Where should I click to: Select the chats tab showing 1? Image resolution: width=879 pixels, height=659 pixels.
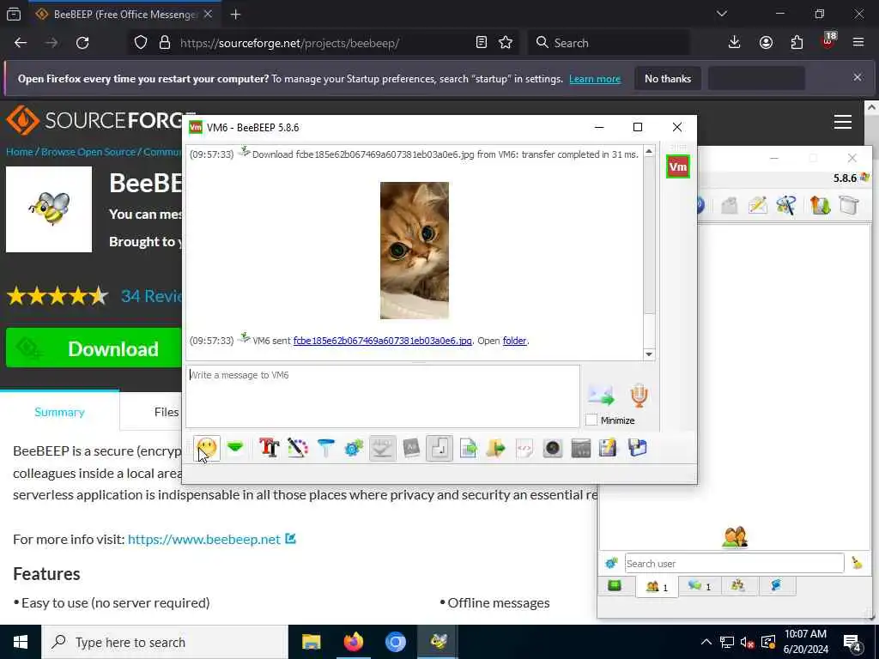pos(699,586)
